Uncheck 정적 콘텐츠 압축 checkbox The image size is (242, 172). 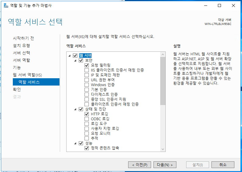tap(87, 148)
